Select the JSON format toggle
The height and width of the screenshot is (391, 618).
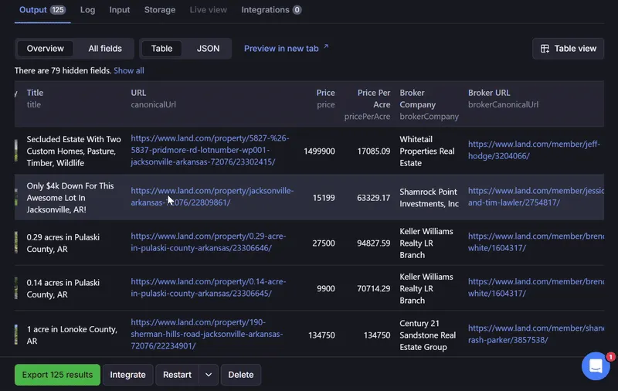click(x=208, y=49)
